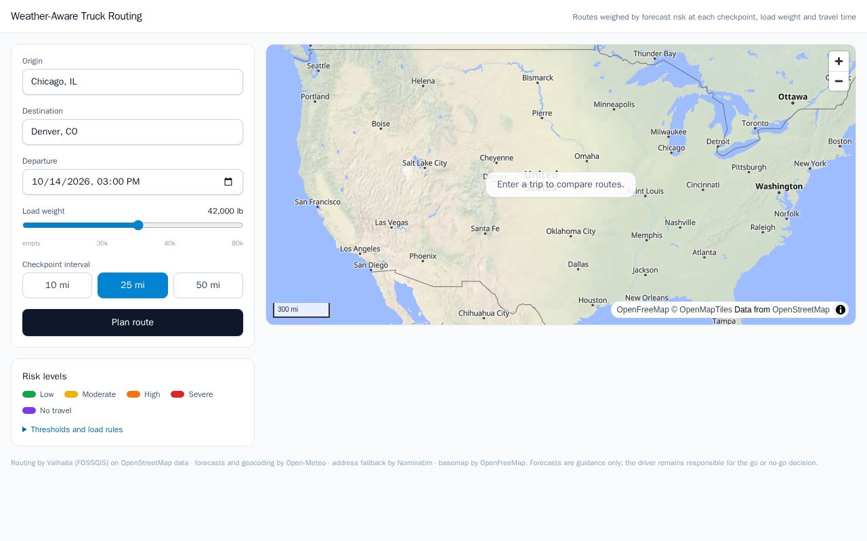Zoom out on the map
Screen dimensions: 867x541
click(x=839, y=81)
